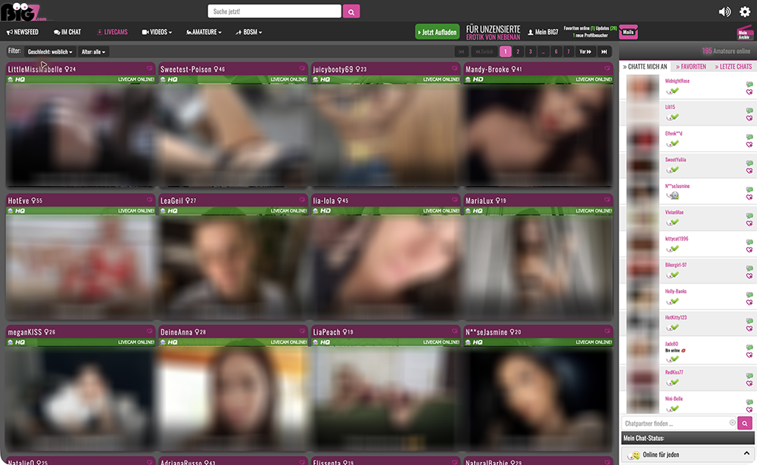Switch to the LETZTE CHATS tab
This screenshot has height=465, width=757.
point(734,67)
